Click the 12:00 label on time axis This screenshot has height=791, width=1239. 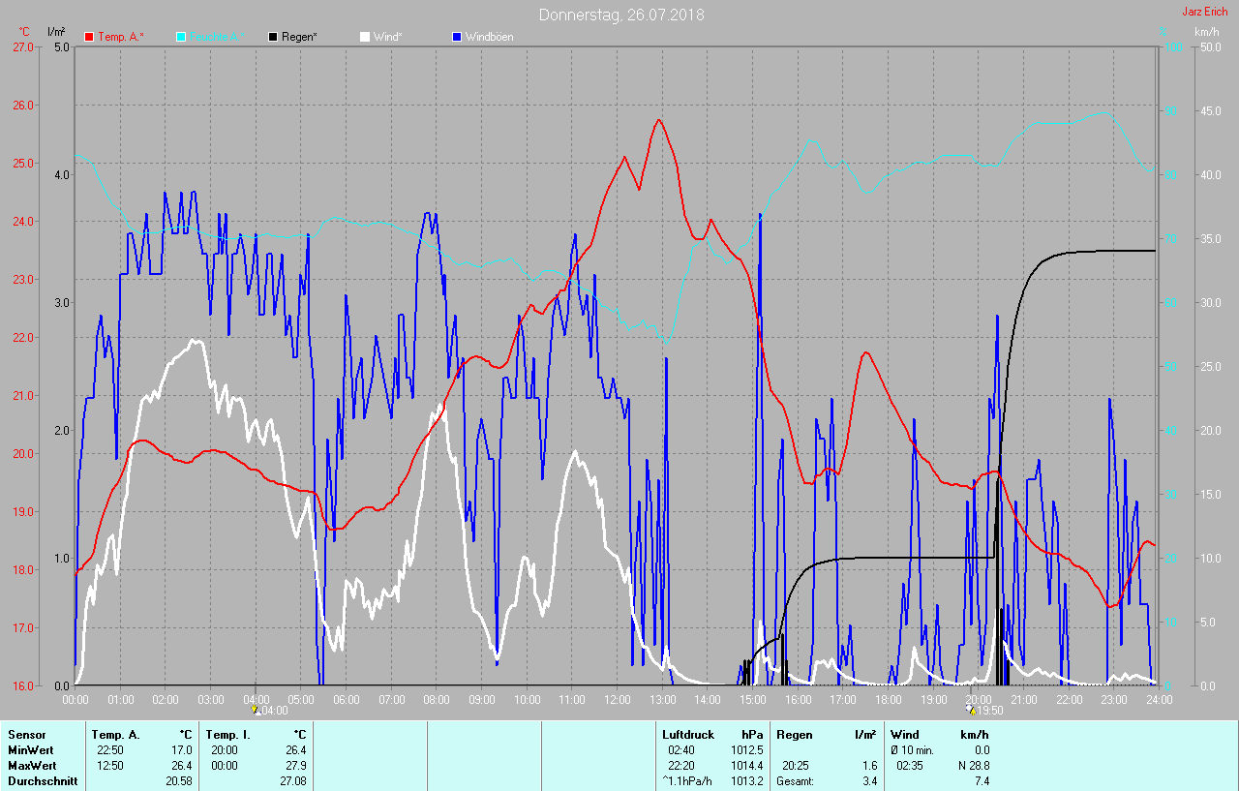point(617,699)
